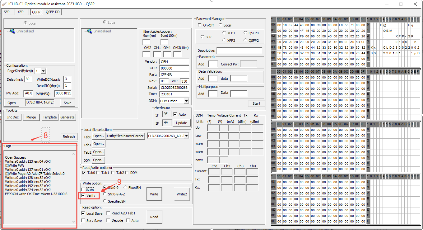The width and height of the screenshot is (423, 230).
Task: Click the Generate toolkit button
Action: pos(67,117)
